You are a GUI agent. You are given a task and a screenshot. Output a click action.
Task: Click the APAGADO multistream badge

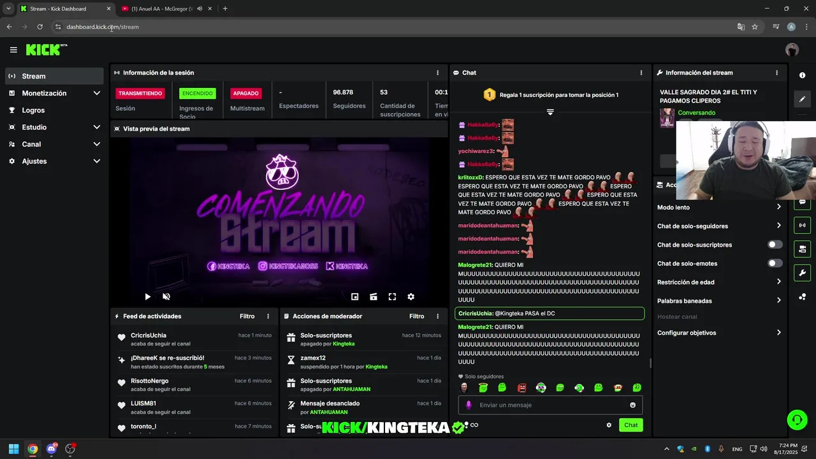click(245, 93)
